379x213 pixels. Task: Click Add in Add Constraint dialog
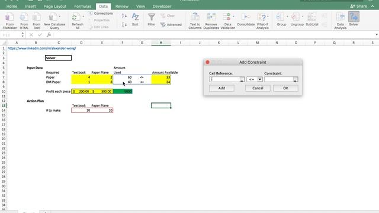221,88
